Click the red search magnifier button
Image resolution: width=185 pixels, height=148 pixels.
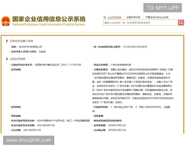click(x=181, y=23)
